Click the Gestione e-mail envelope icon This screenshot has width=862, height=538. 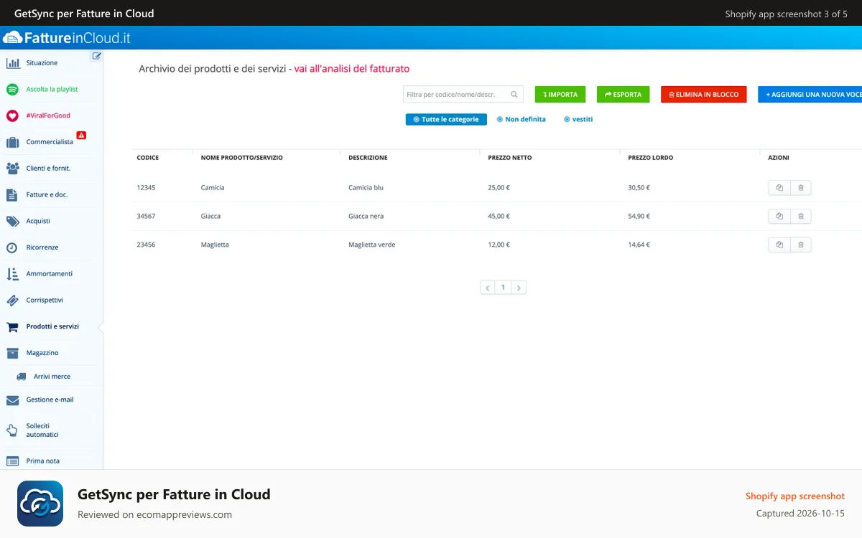13,400
